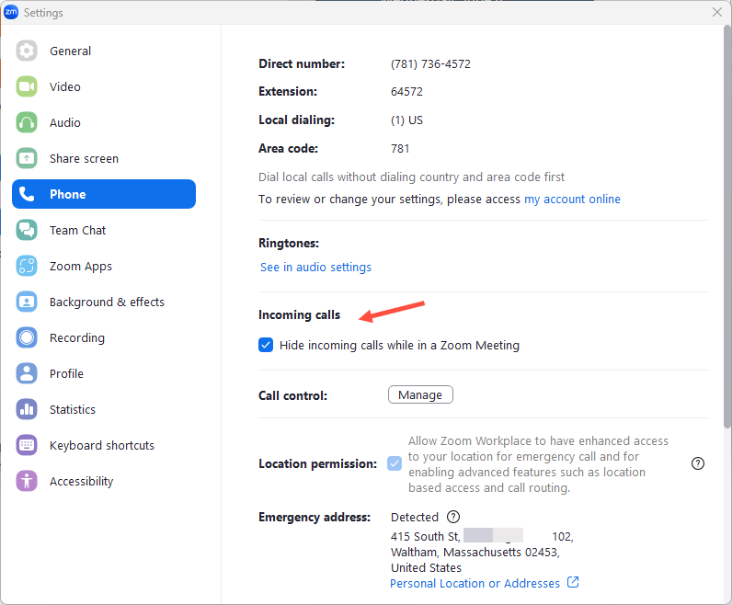The width and height of the screenshot is (732, 605).
Task: Click the Keyboard shortcuts icon
Action: coord(27,445)
